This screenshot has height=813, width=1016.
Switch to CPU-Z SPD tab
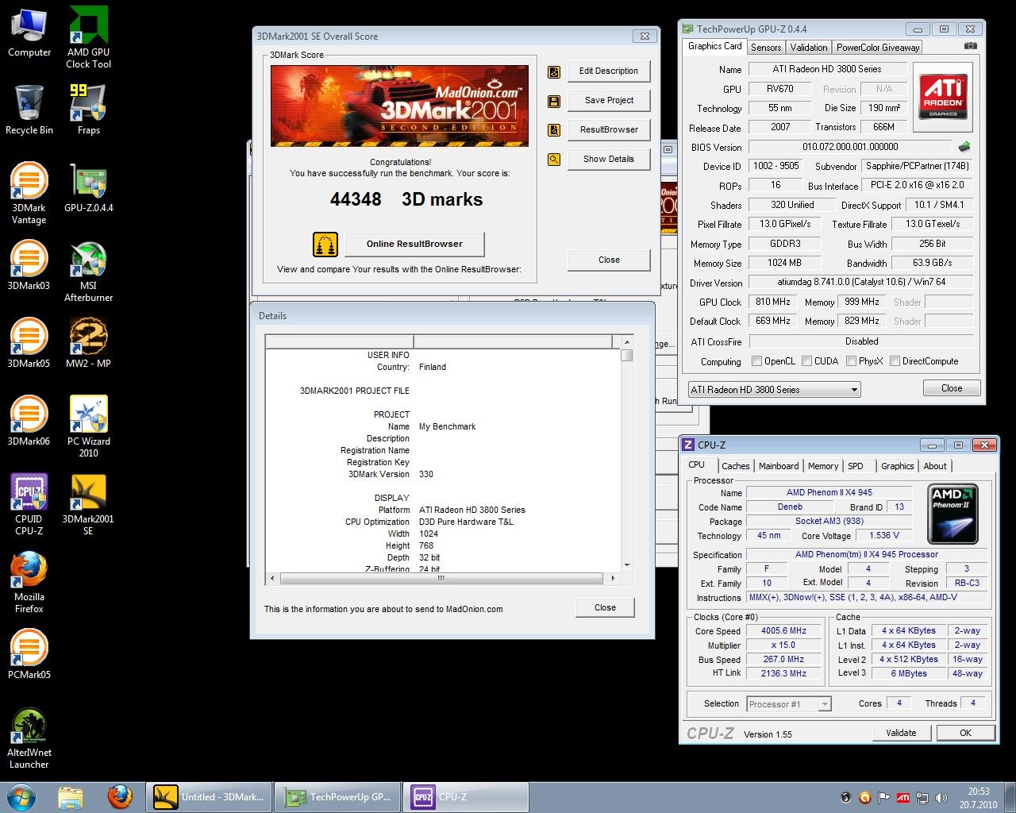click(x=856, y=466)
